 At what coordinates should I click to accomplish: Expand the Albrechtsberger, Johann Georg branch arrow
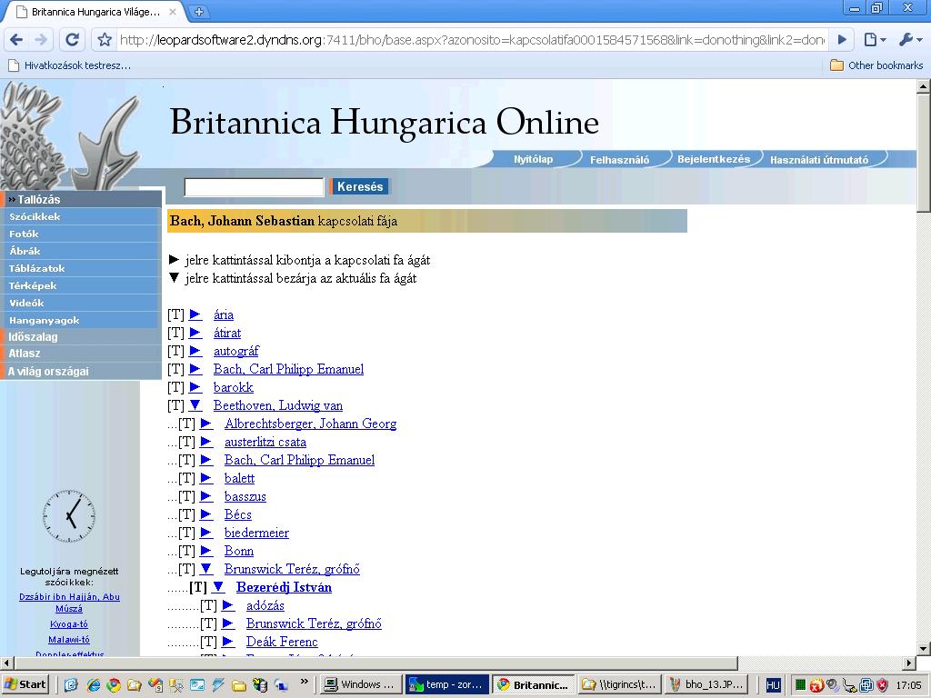(x=206, y=424)
